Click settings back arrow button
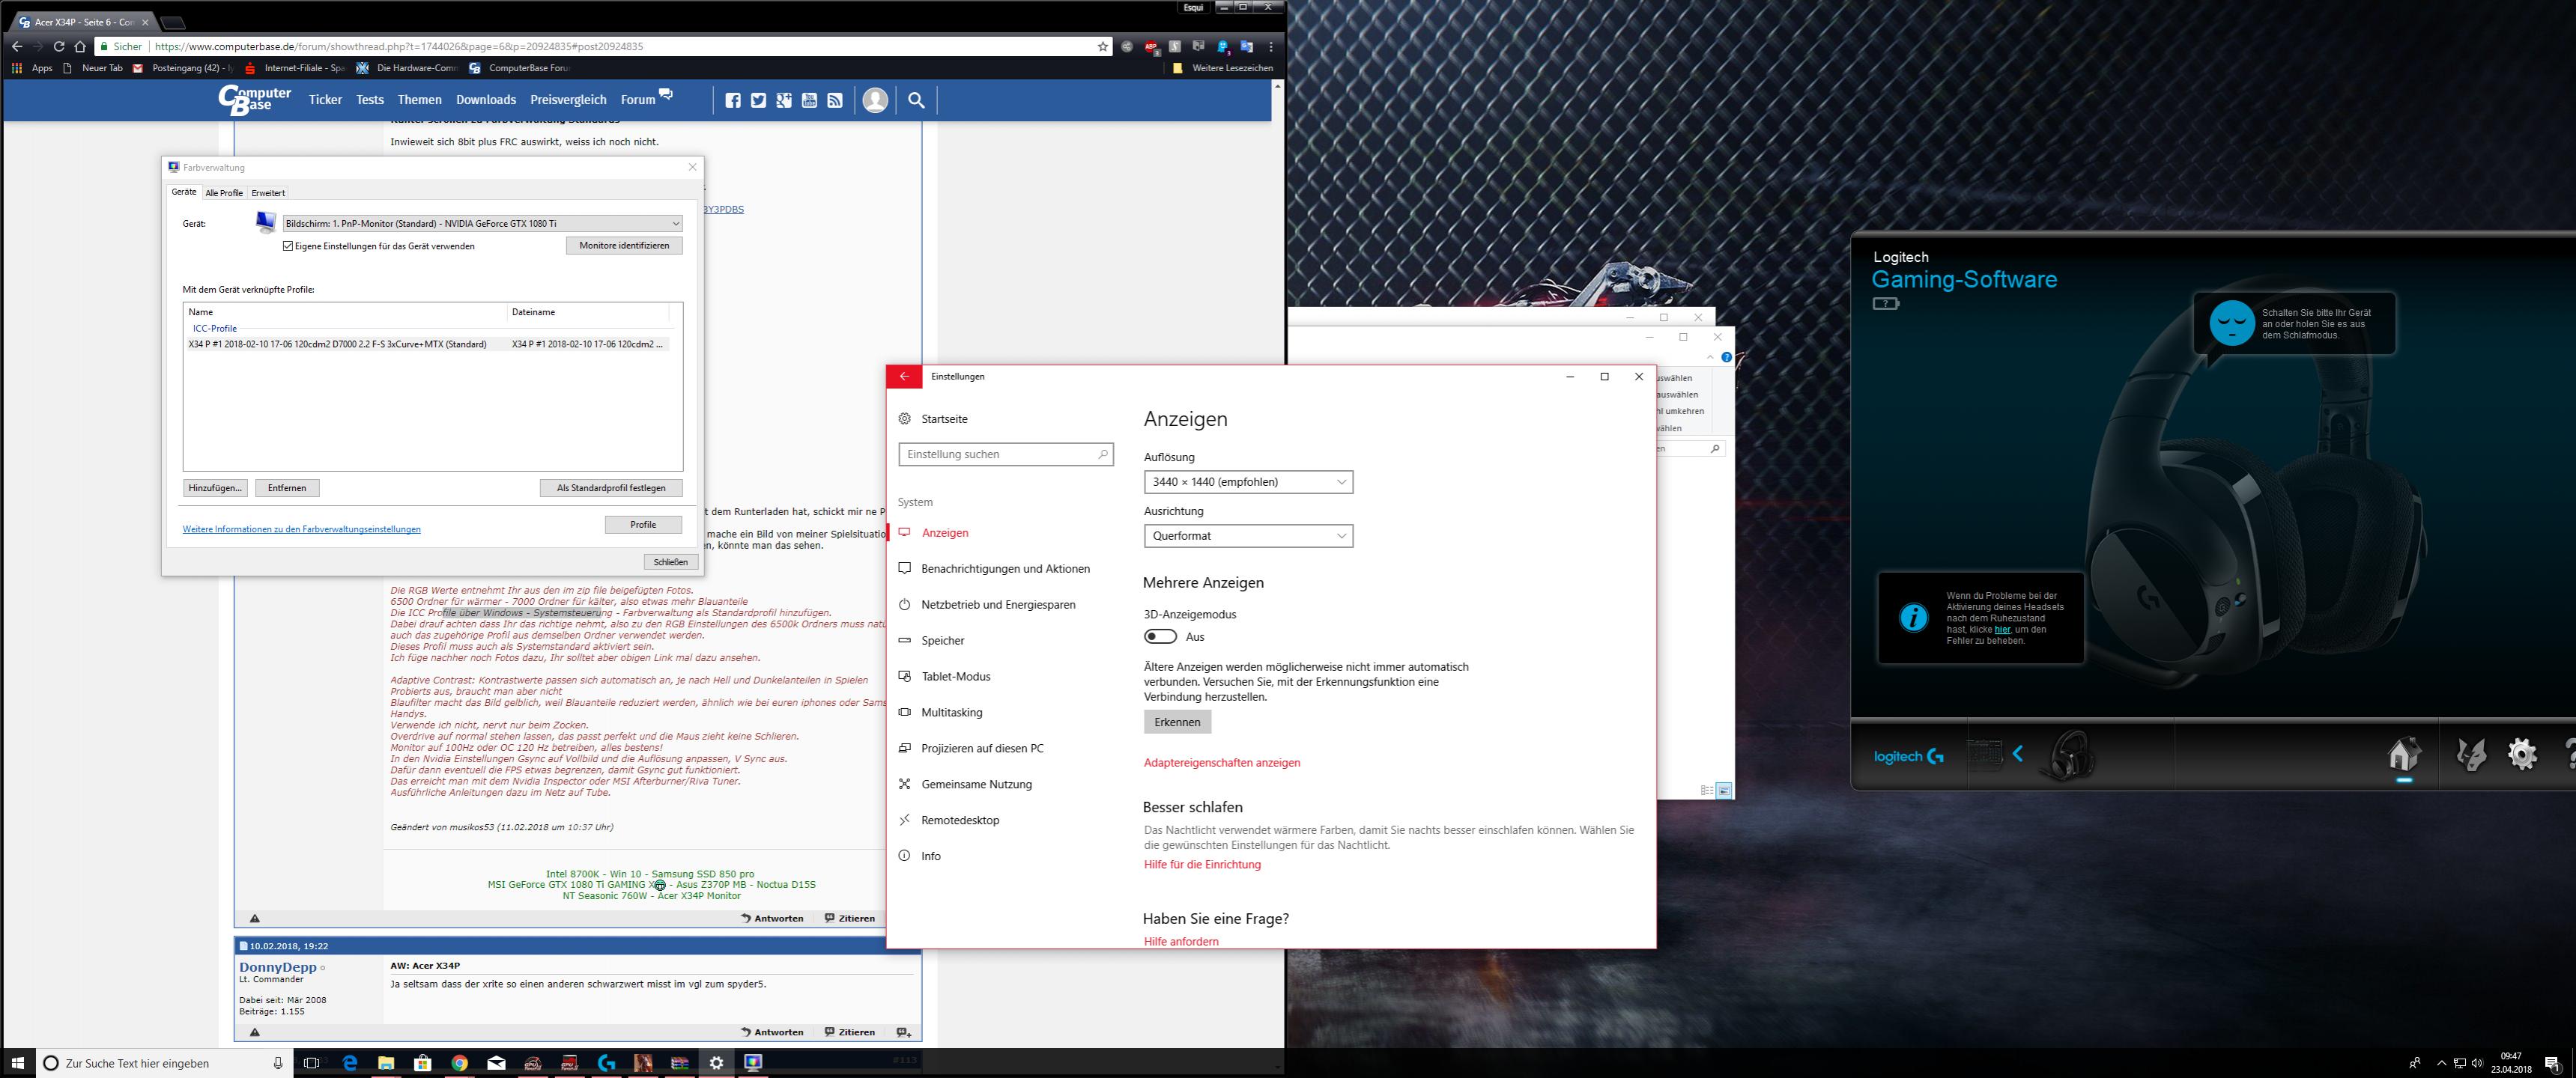Screen dimensions: 2576x1078 (x=904, y=377)
